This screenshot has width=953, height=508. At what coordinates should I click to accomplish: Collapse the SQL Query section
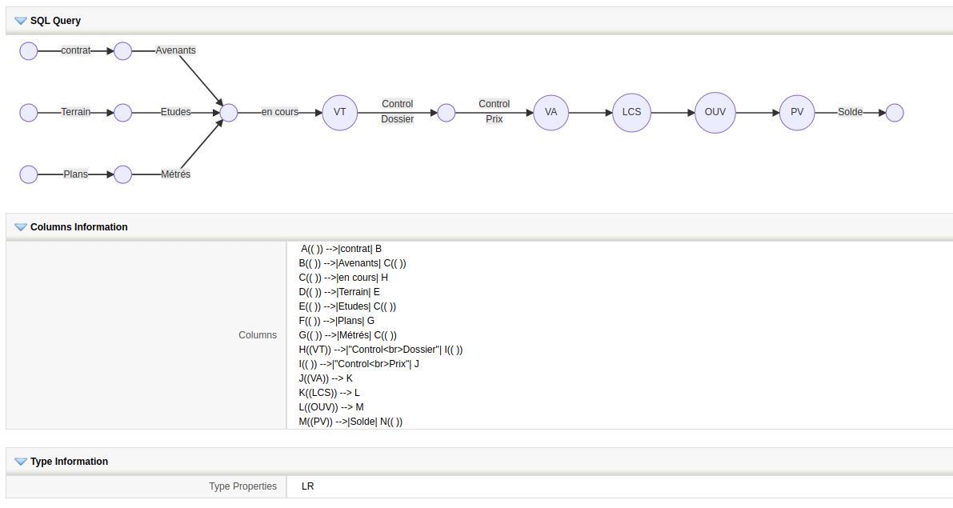pyautogui.click(x=21, y=21)
